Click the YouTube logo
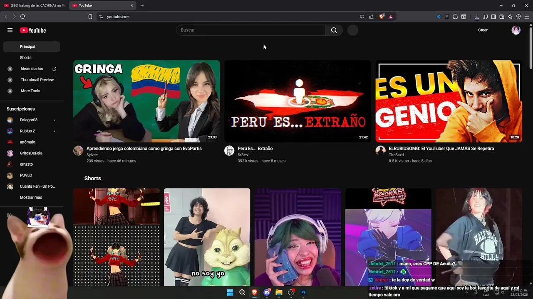The width and height of the screenshot is (533, 299). pos(33,30)
